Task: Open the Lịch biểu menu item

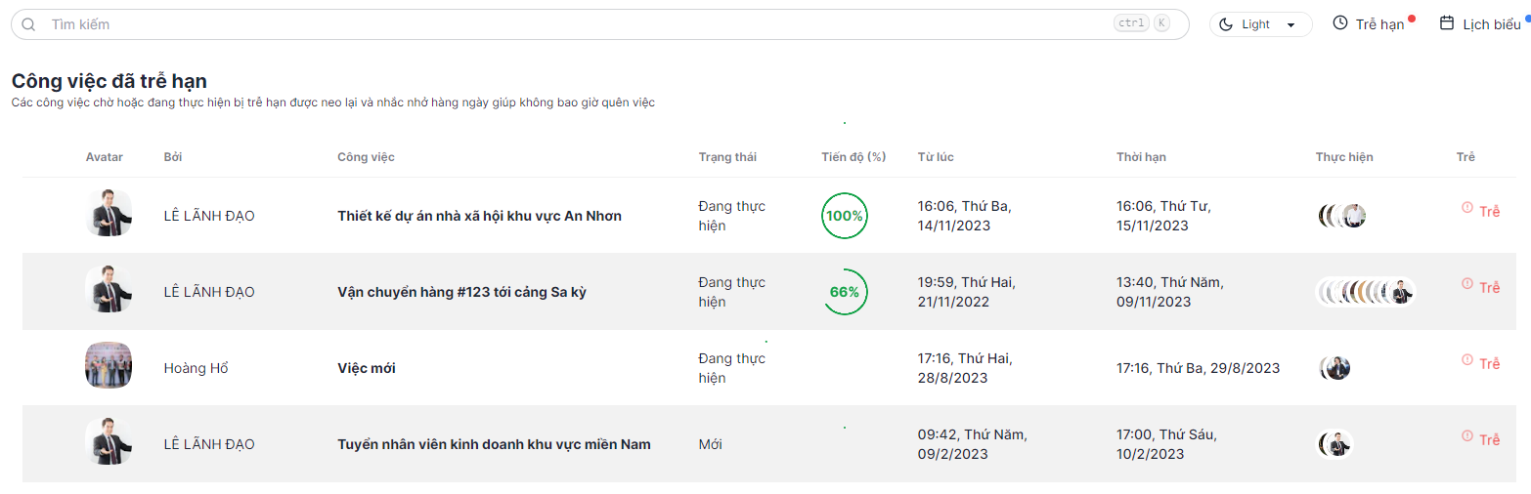Action: coord(1491,24)
